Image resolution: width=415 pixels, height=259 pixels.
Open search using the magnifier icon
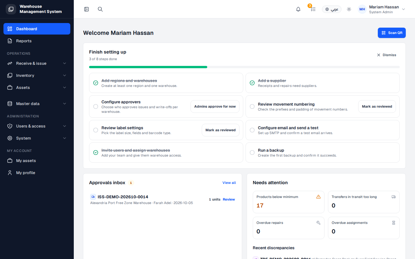pyautogui.click(x=100, y=9)
